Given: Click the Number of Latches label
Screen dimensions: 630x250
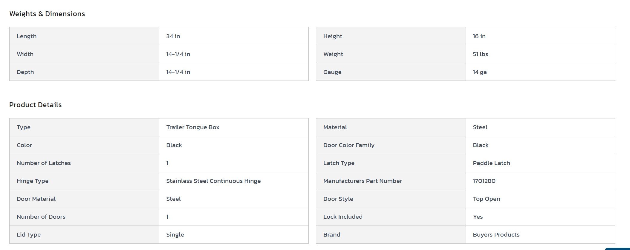Looking at the screenshot, I should coord(44,163).
